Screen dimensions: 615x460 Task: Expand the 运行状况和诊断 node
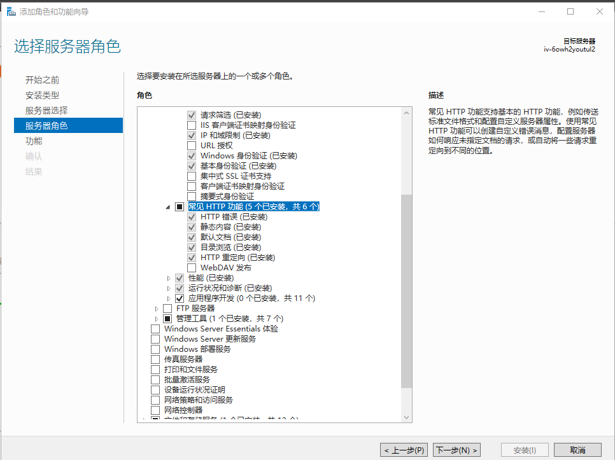point(169,288)
